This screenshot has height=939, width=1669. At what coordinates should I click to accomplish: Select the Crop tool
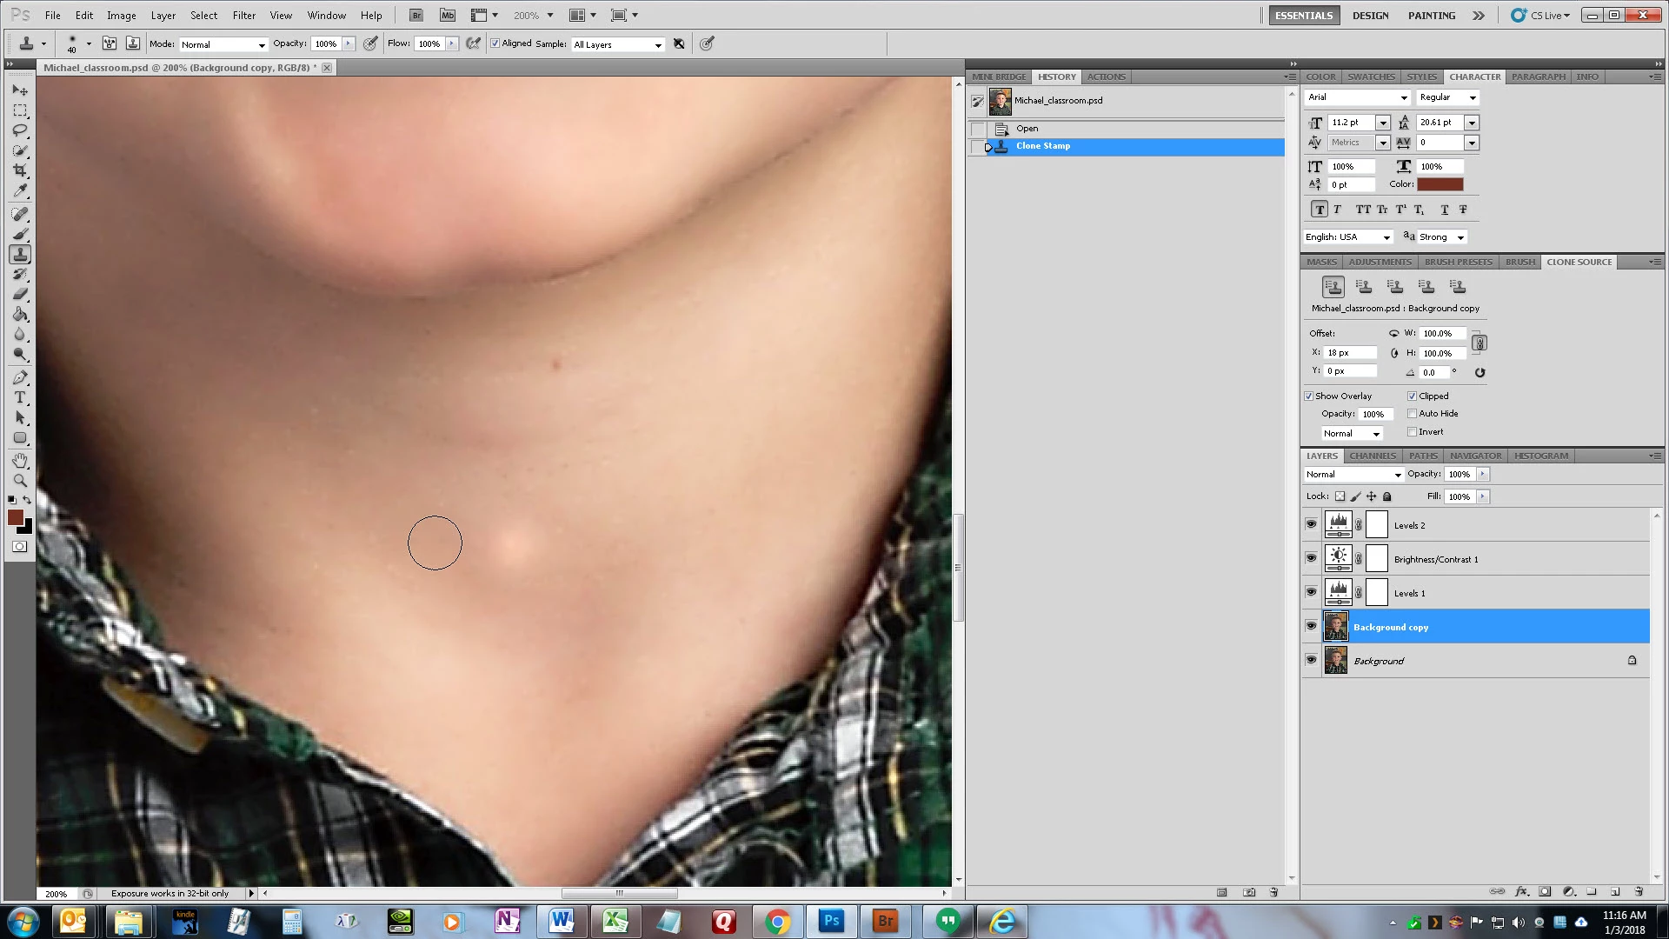click(20, 170)
